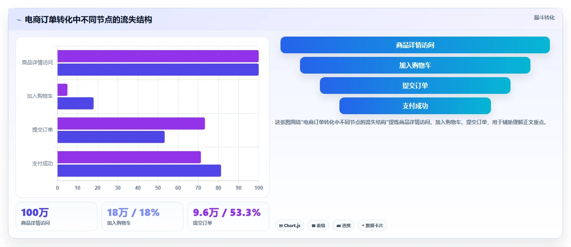Click the indigo bar for 商品详情访问

[x=158, y=70]
